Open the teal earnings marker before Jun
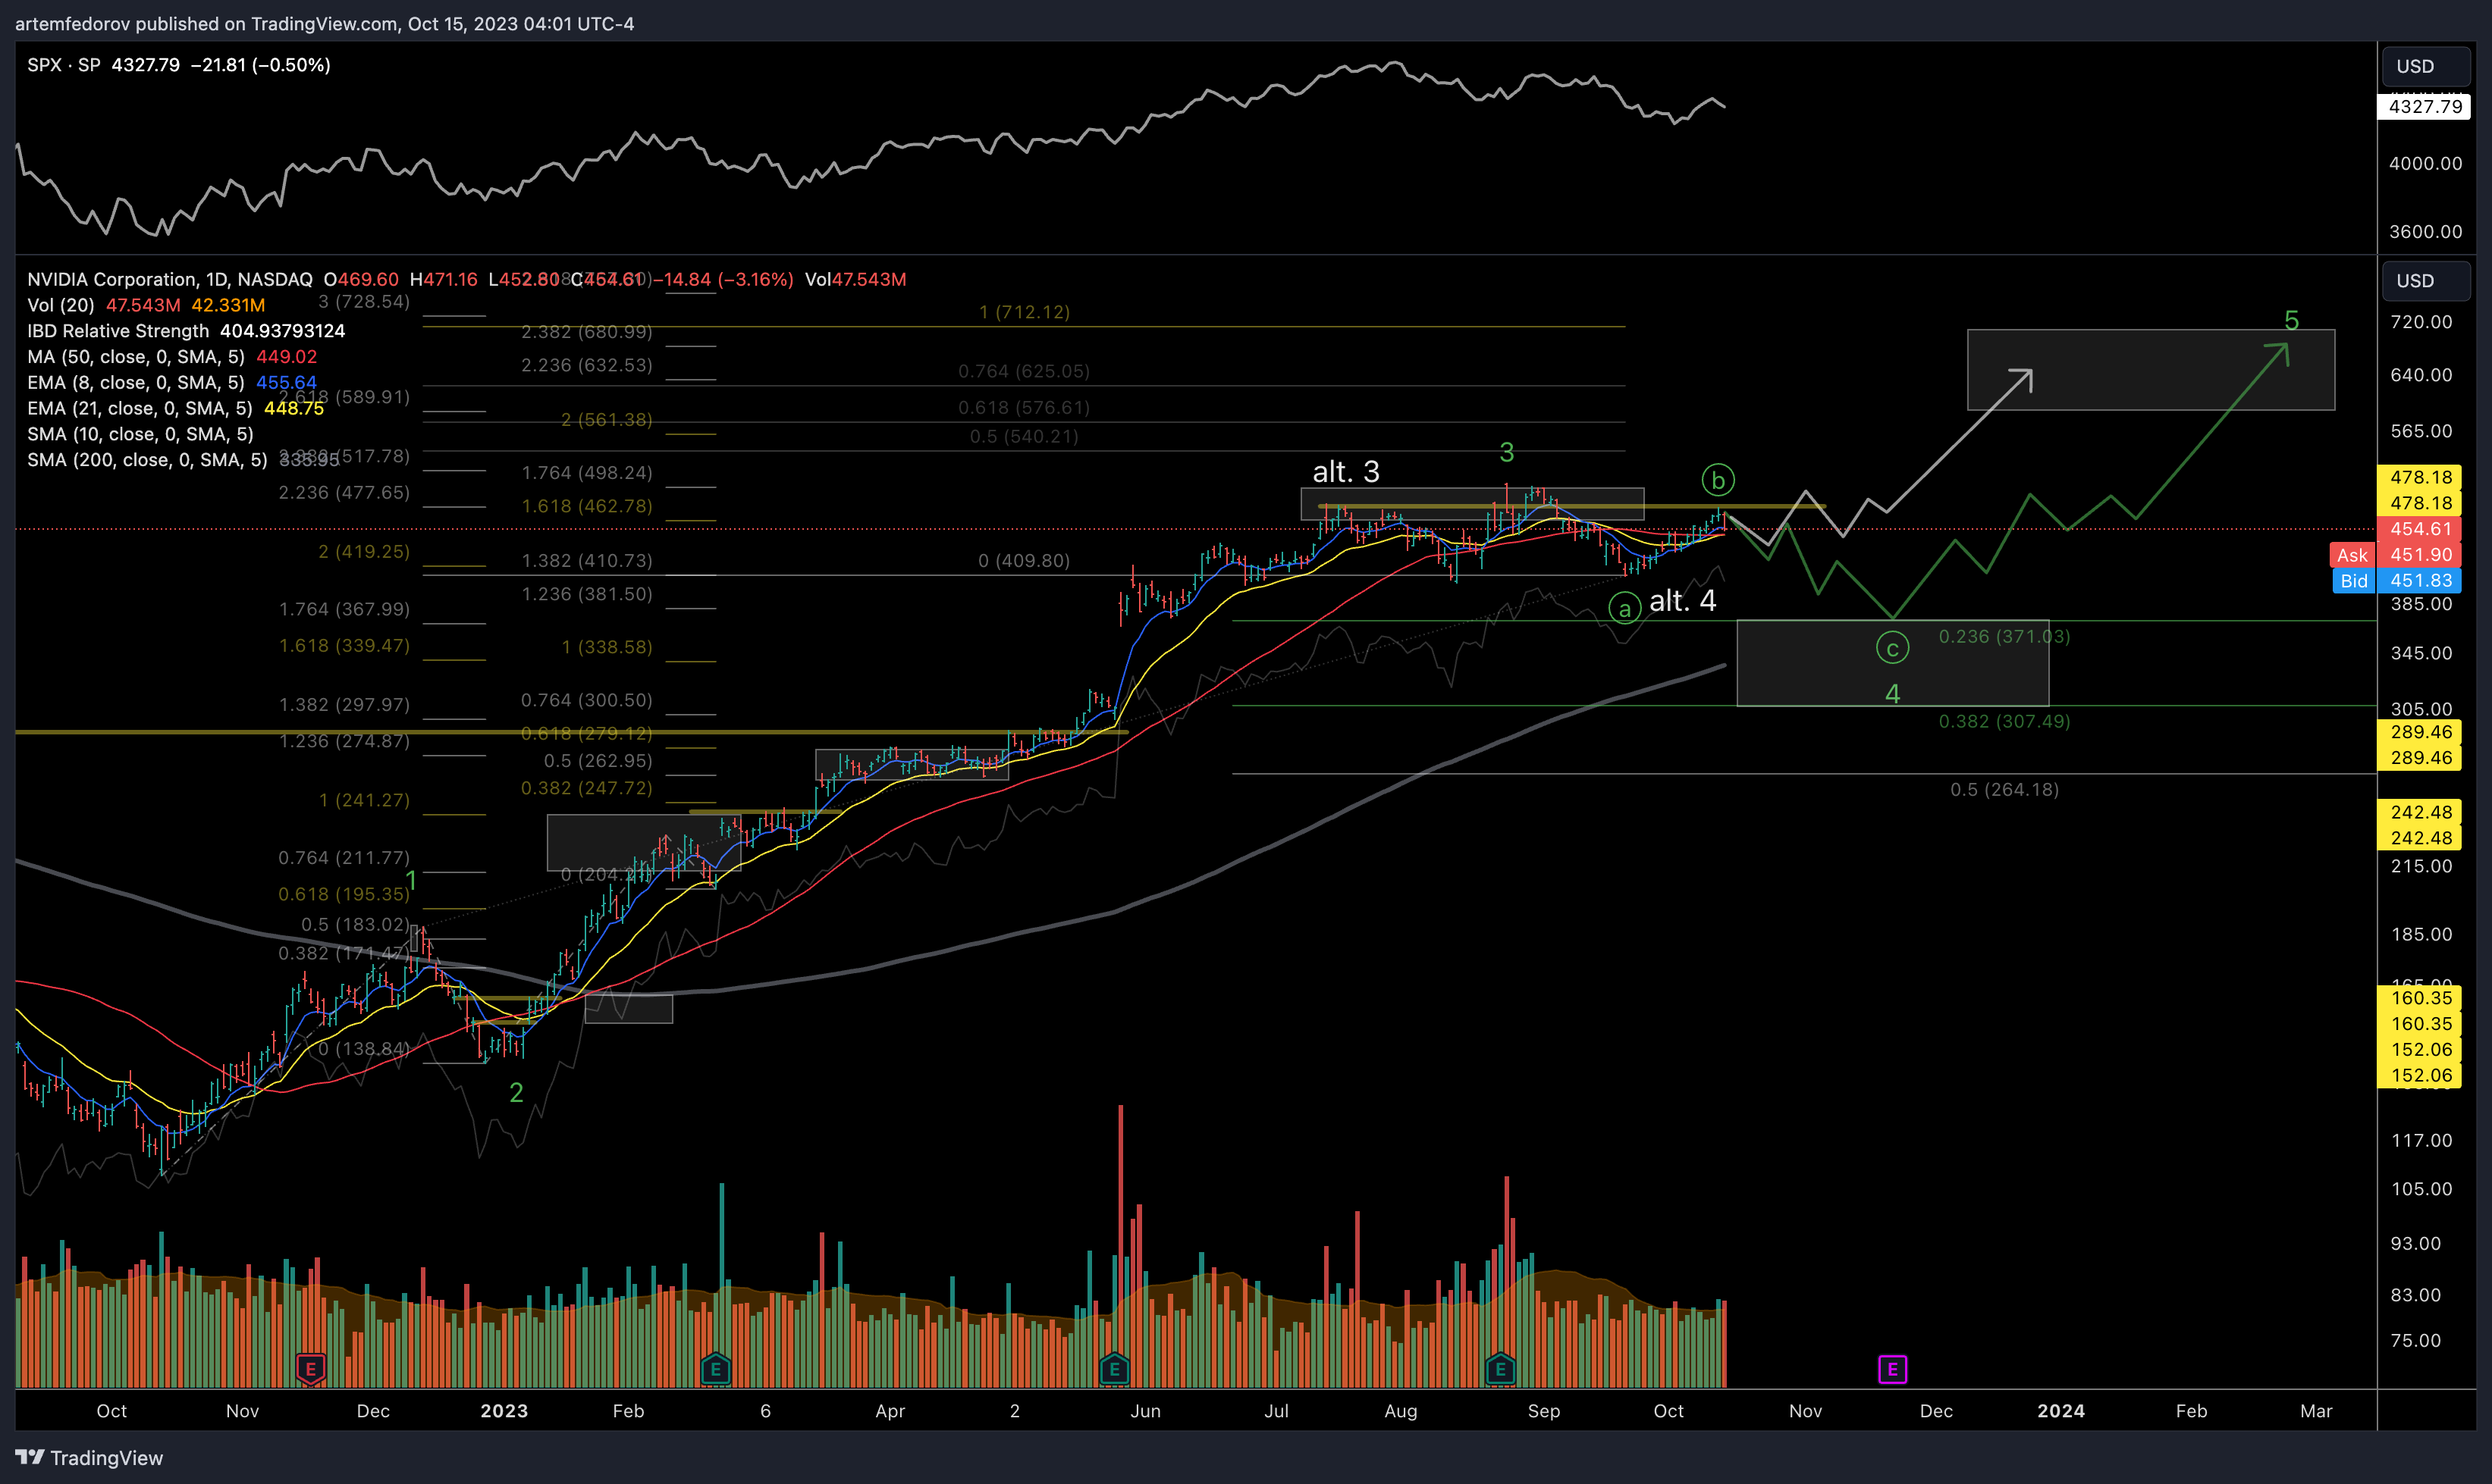 tap(1113, 1368)
